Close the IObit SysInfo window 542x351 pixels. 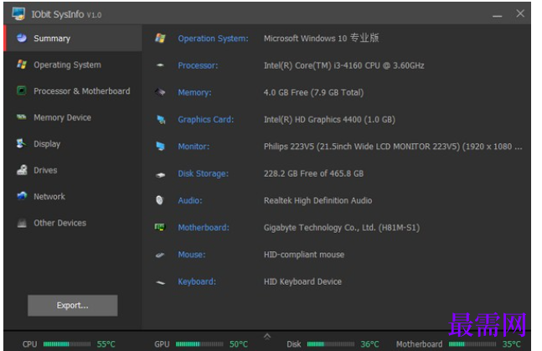(x=520, y=13)
